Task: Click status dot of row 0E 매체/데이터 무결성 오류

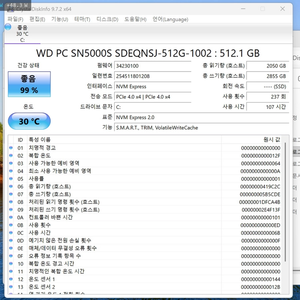Action: pos(11,248)
